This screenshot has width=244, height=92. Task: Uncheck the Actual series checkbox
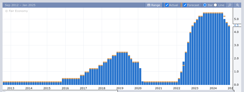pos(167,5)
